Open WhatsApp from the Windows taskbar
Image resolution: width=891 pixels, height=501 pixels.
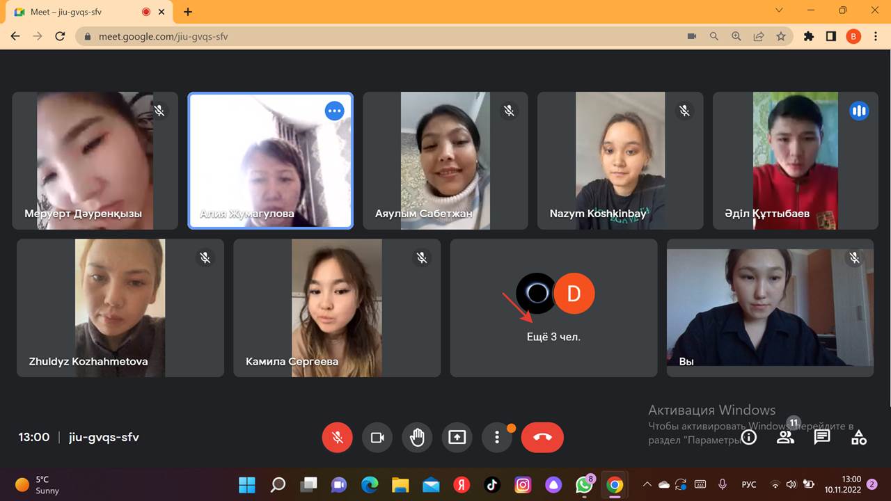584,485
